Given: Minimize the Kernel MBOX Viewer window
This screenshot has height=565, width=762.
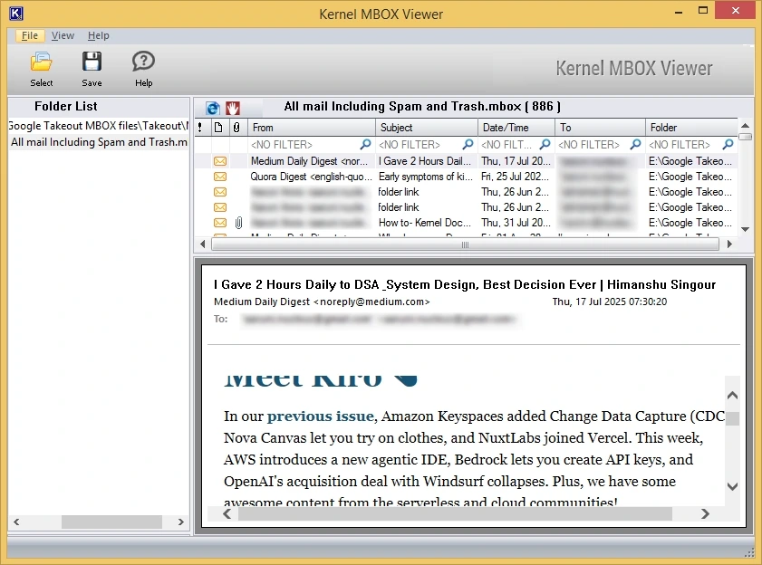Looking at the screenshot, I should [679, 11].
